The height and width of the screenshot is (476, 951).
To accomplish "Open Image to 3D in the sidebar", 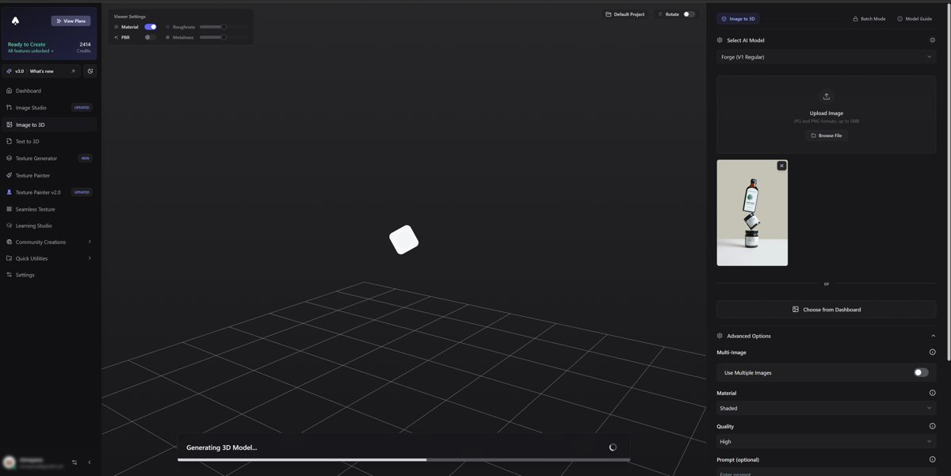I will pyautogui.click(x=48, y=125).
